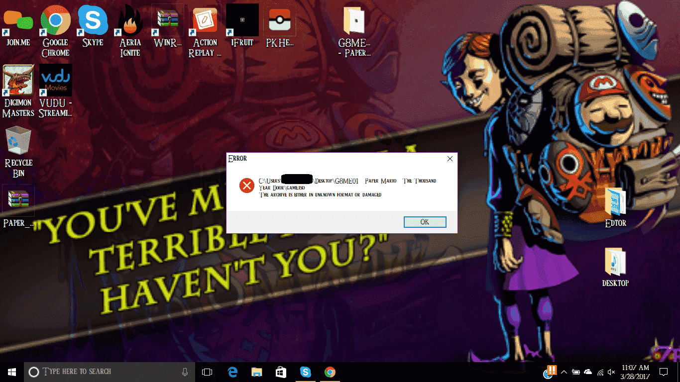
Task: Click the taskbar microphone voice search icon
Action: click(x=185, y=372)
